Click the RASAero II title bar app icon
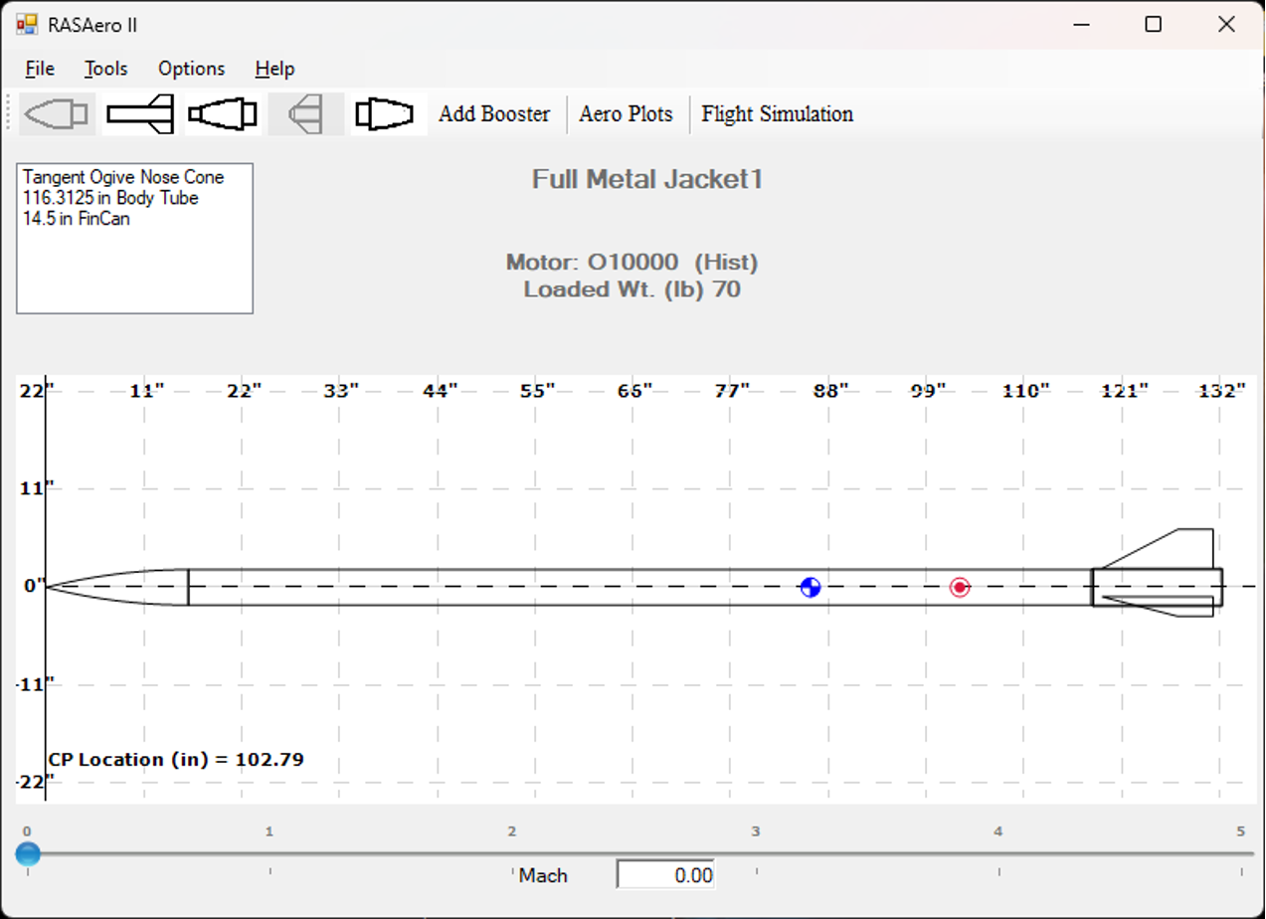The width and height of the screenshot is (1266, 919). pos(27,25)
